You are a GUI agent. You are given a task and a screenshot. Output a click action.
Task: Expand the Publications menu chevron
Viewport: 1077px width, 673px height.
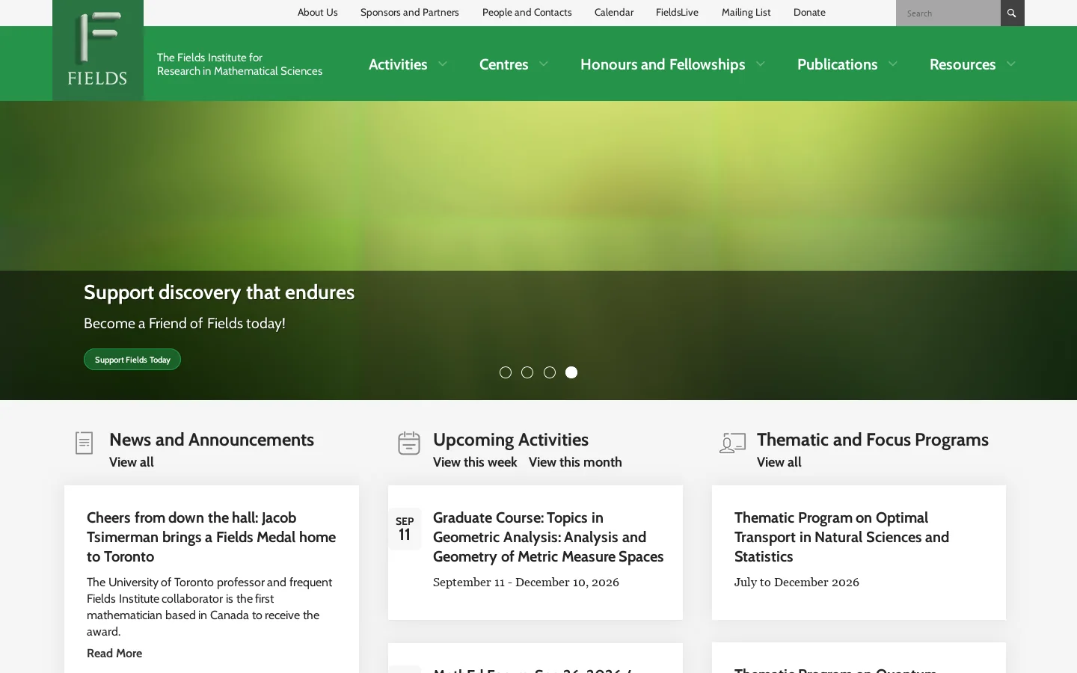tap(893, 64)
